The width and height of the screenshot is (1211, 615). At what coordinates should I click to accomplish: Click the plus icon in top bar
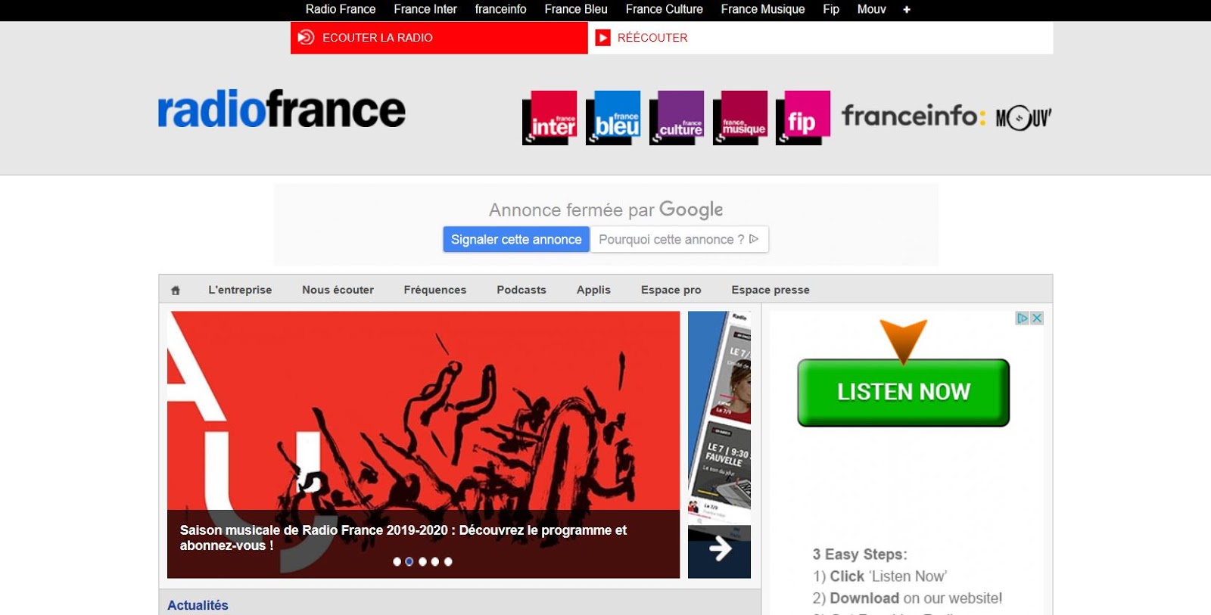coord(907,10)
